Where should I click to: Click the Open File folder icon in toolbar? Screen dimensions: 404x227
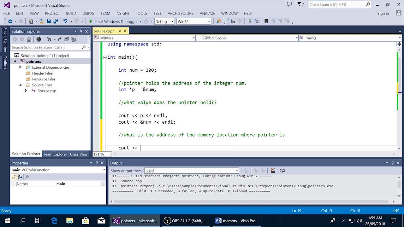click(41, 21)
